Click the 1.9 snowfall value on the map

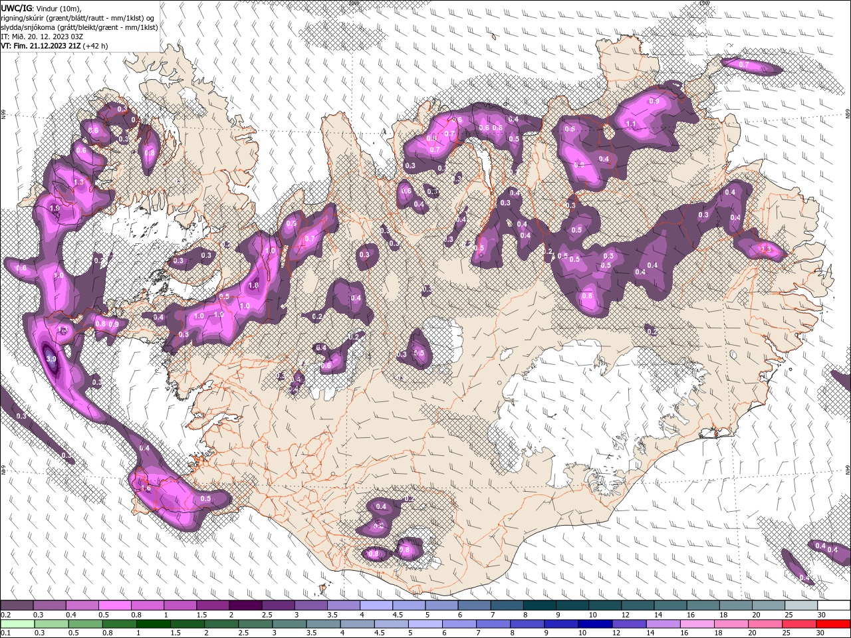click(55, 208)
